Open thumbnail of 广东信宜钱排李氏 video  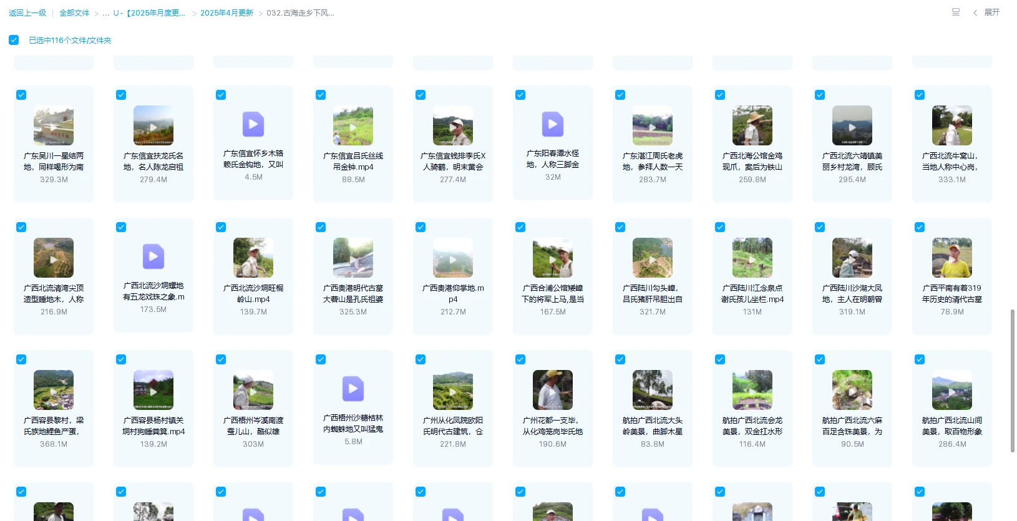[453, 125]
